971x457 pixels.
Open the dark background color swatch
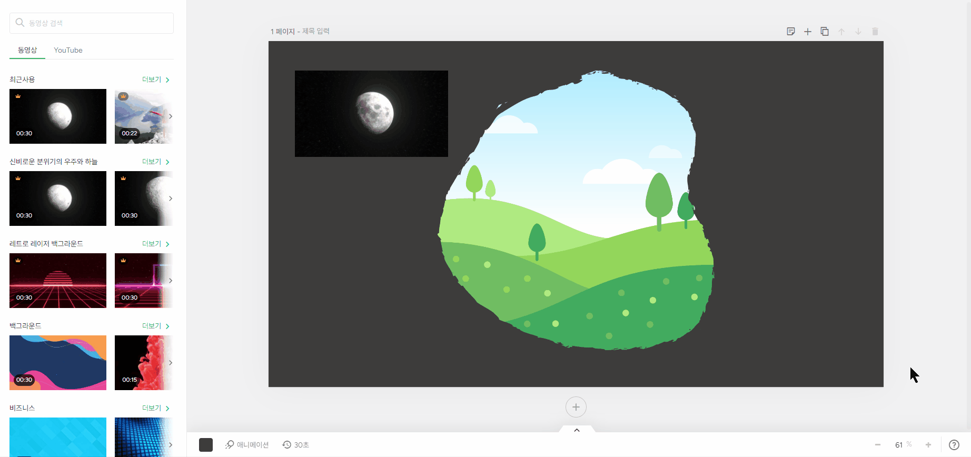click(206, 445)
